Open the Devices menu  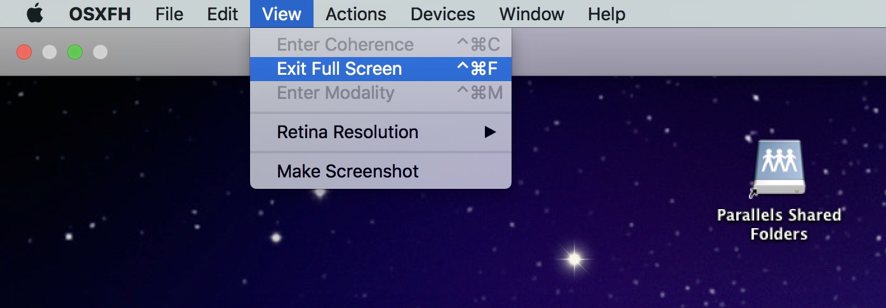(x=442, y=14)
